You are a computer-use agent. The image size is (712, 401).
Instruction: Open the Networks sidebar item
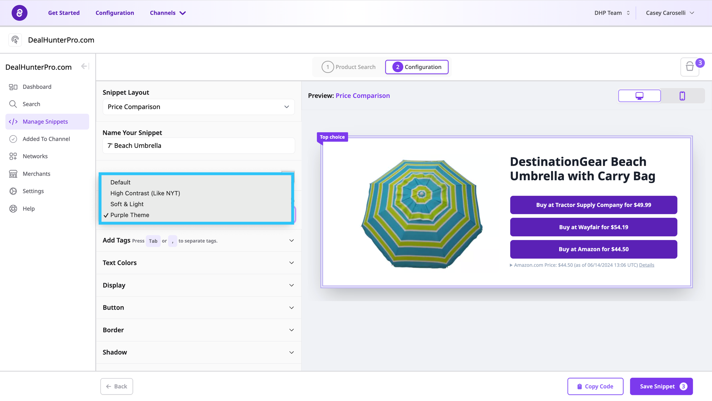coord(35,156)
